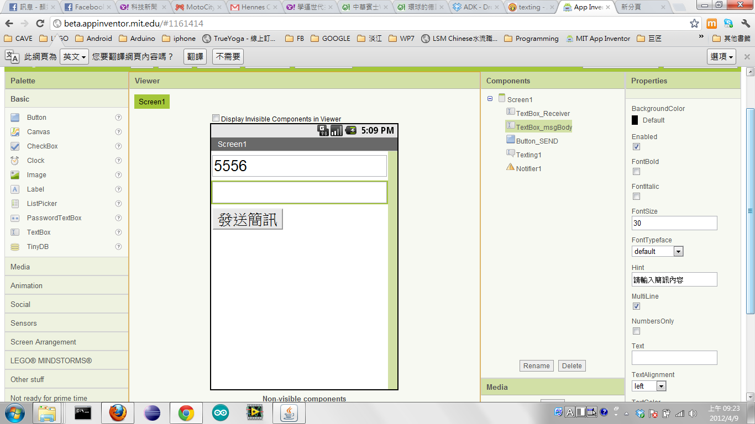The height and width of the screenshot is (424, 755).
Task: Click the 翻譯 translate button
Action: (195, 57)
